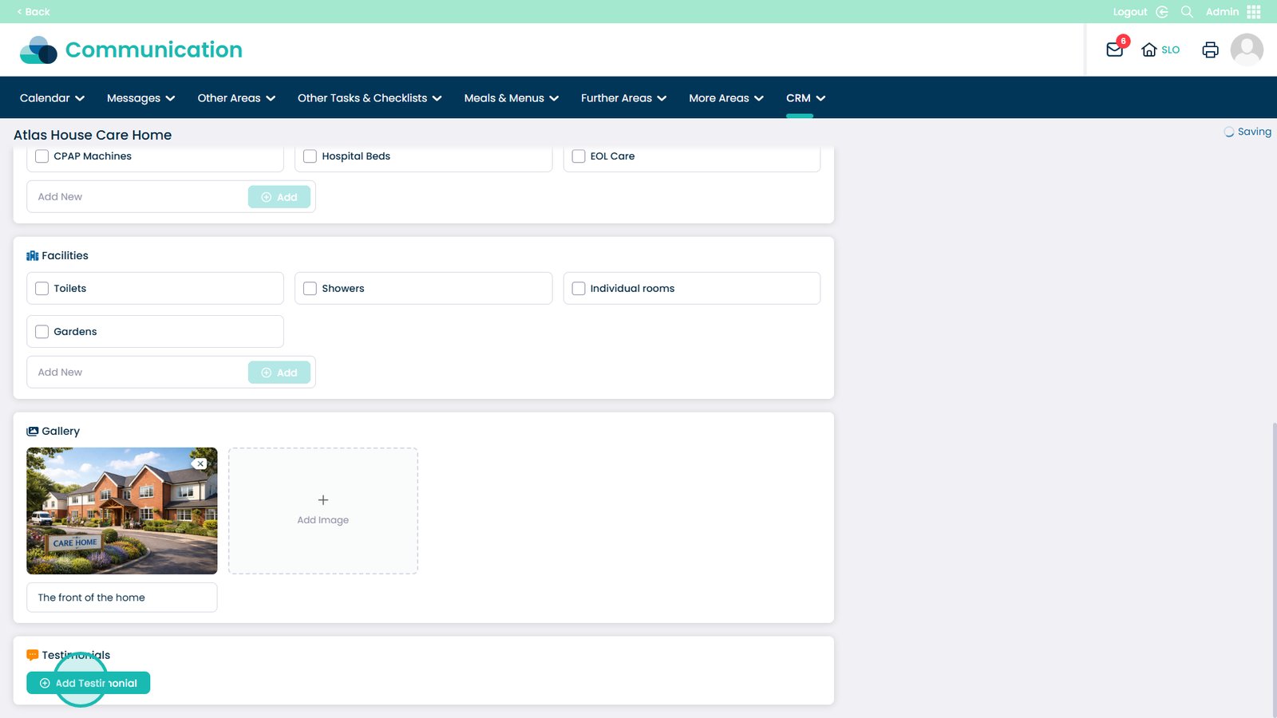Viewport: 1277px width, 718px height.
Task: Click the Add Image placeholder tile
Action: coord(323,511)
